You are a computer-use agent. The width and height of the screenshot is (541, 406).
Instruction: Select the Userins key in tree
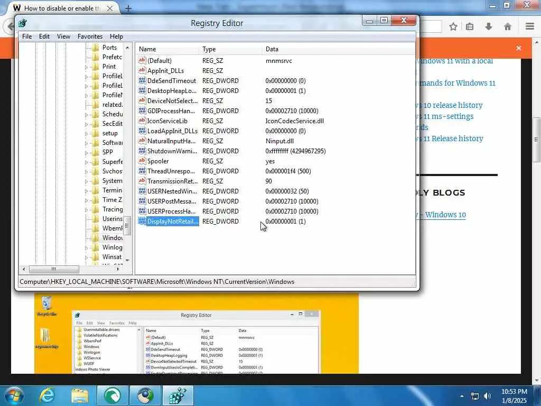(112, 218)
